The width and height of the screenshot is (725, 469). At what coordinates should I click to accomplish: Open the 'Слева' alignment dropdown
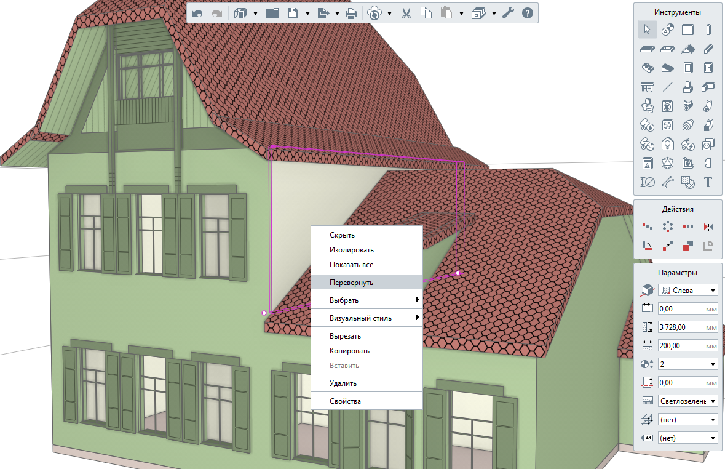[688, 291]
